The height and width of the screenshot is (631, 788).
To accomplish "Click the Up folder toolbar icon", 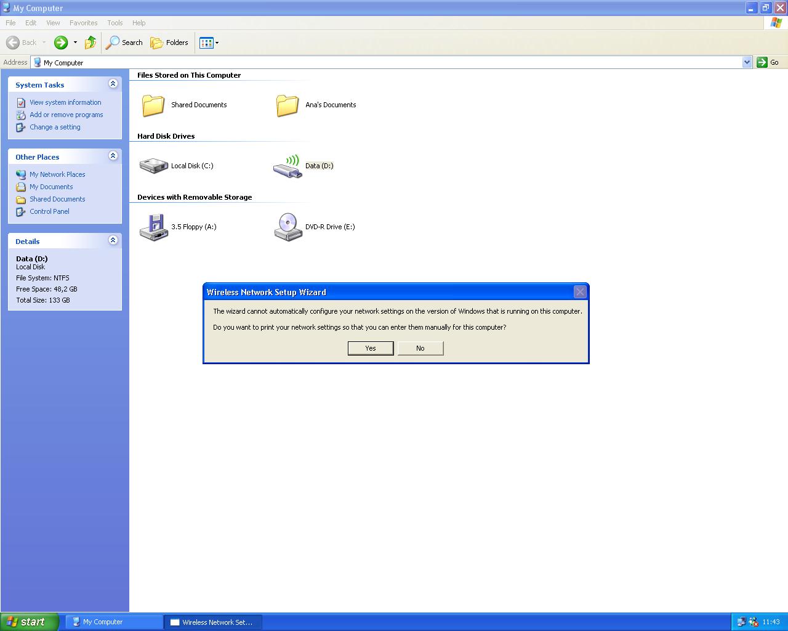I will pos(90,43).
